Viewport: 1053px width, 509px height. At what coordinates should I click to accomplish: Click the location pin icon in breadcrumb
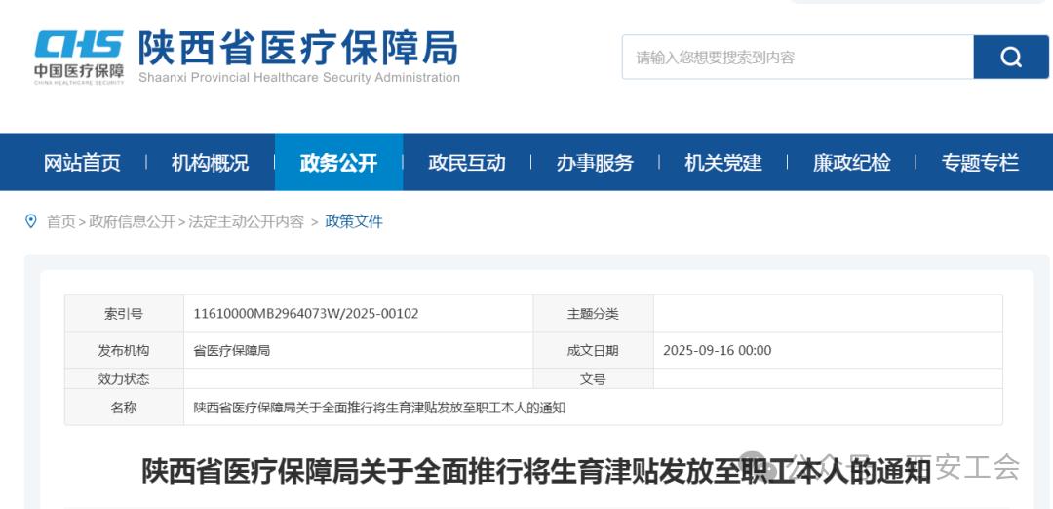pyautogui.click(x=31, y=221)
